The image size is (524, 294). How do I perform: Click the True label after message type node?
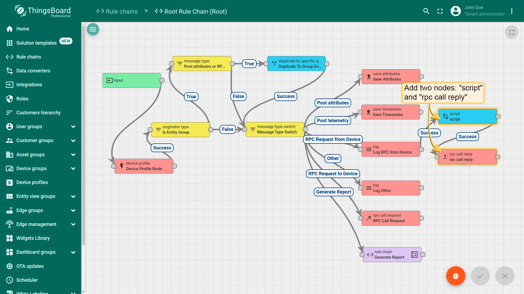[249, 64]
